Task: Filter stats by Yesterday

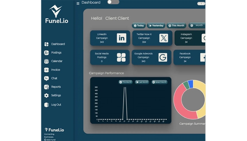Action: pos(156,25)
